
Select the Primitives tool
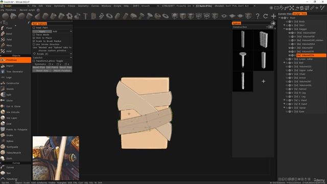15,60
